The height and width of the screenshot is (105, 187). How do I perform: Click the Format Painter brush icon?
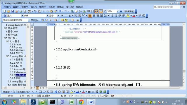55,11
